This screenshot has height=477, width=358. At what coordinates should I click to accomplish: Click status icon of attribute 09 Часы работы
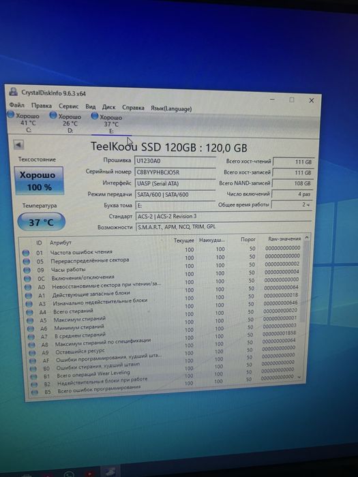27,270
